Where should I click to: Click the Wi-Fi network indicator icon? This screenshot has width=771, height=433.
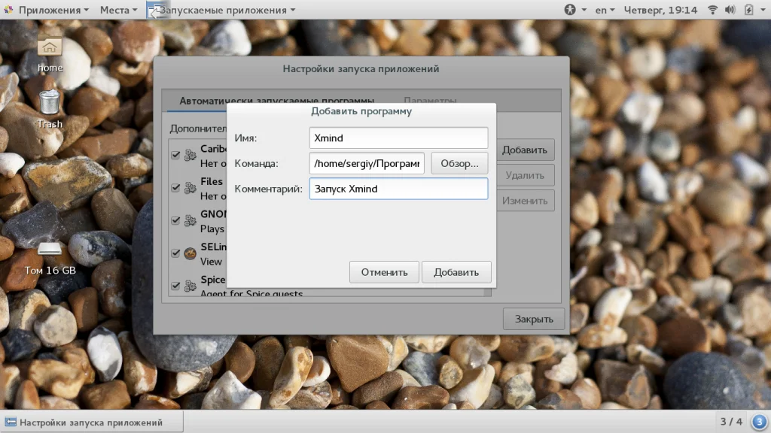coord(713,10)
